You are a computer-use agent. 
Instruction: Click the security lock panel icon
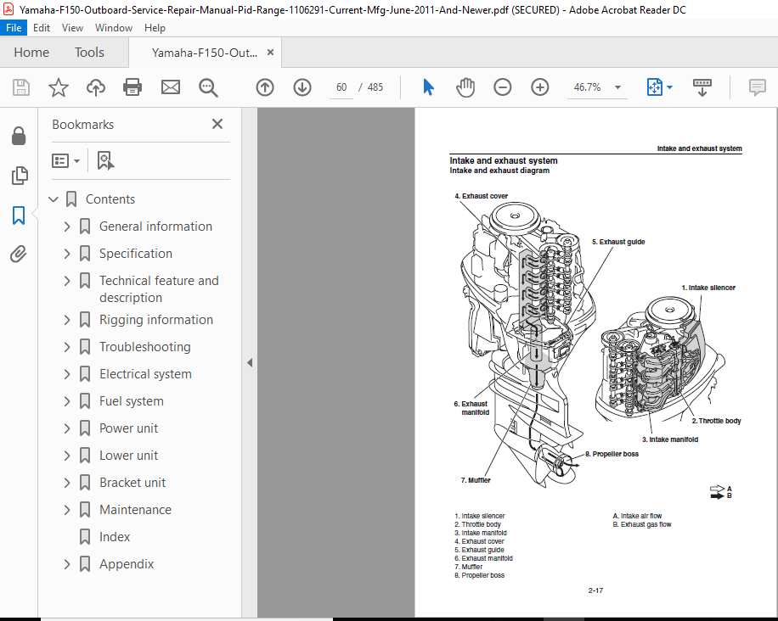tap(19, 136)
